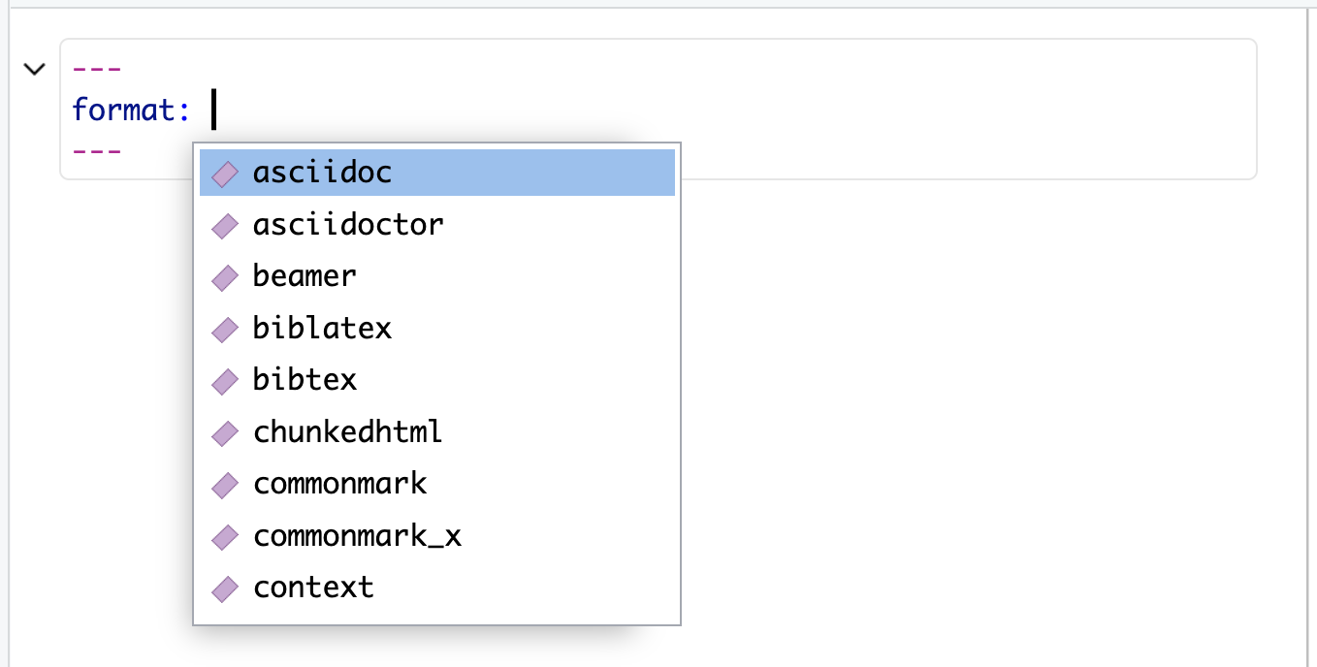Pick commonmark from the completion list
Viewport: 1317px width, 667px height.
click(x=339, y=483)
